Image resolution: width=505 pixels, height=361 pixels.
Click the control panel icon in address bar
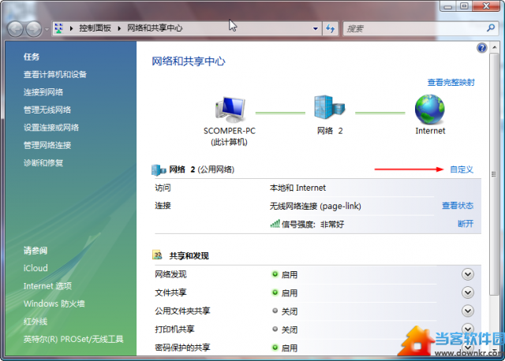click(58, 28)
